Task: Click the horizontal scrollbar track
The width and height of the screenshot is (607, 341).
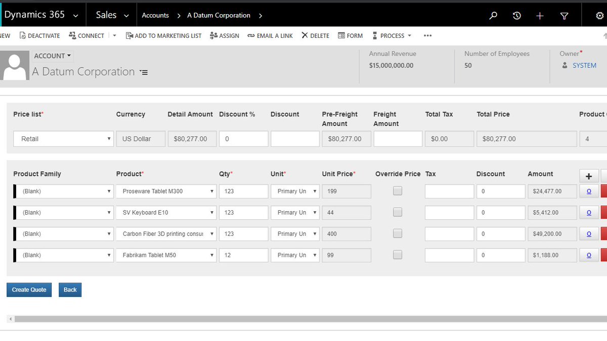Action: (311, 319)
